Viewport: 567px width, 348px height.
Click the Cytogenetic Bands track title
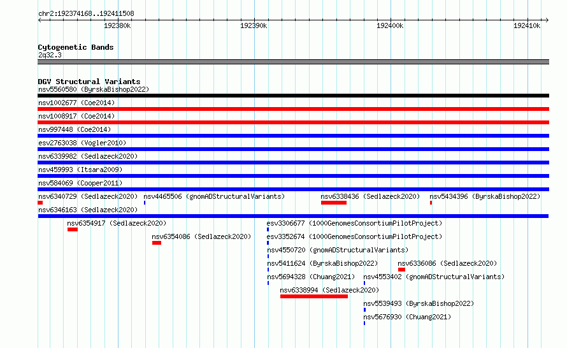pyautogui.click(x=76, y=47)
